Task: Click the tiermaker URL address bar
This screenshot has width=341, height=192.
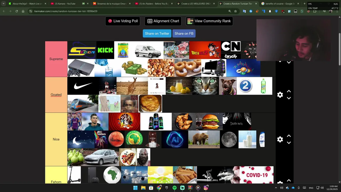Action: point(128,11)
